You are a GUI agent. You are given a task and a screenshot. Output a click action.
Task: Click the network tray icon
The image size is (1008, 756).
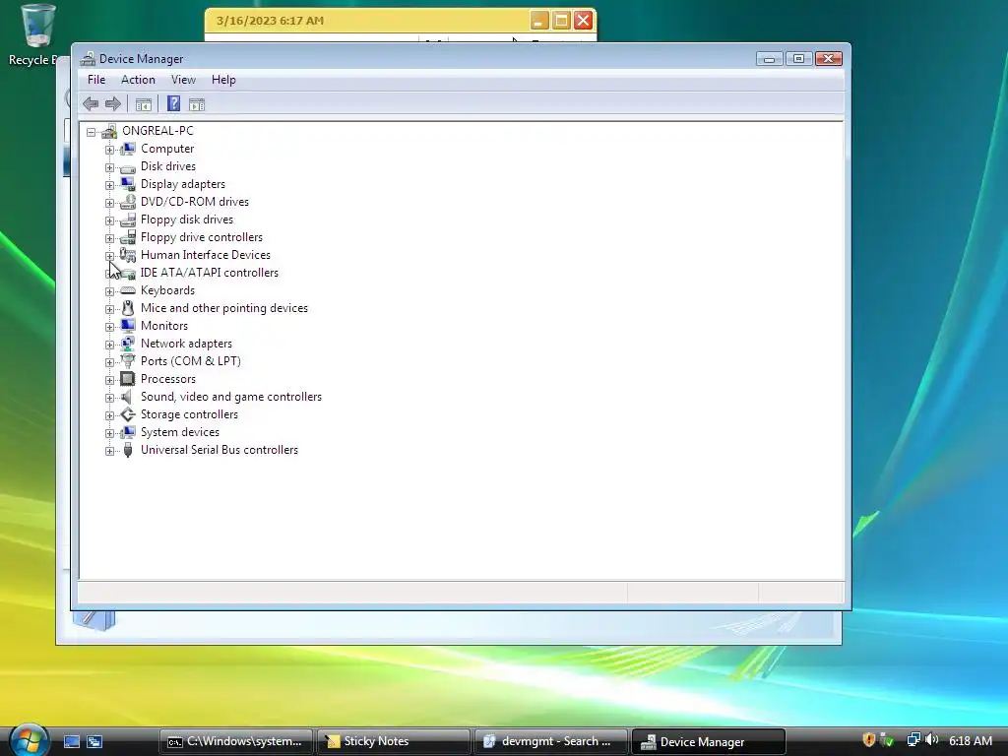click(x=913, y=740)
